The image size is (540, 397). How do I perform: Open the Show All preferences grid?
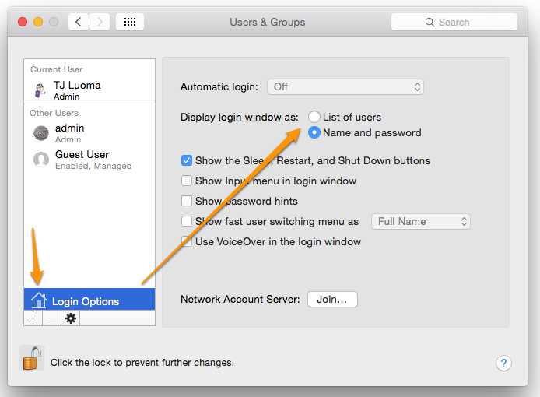pyautogui.click(x=130, y=22)
